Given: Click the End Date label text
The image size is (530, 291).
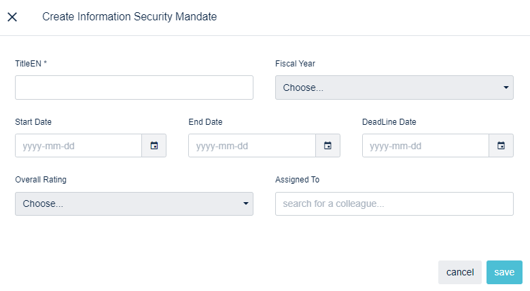Looking at the screenshot, I should tap(205, 122).
